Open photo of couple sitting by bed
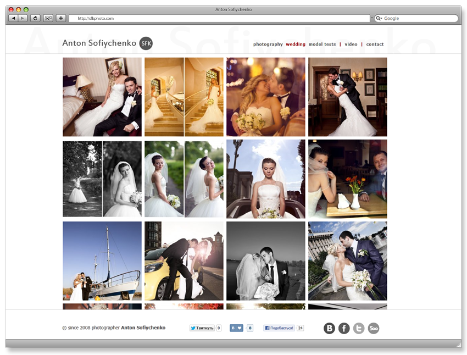Screen dimensions: 467x355 coord(102,97)
